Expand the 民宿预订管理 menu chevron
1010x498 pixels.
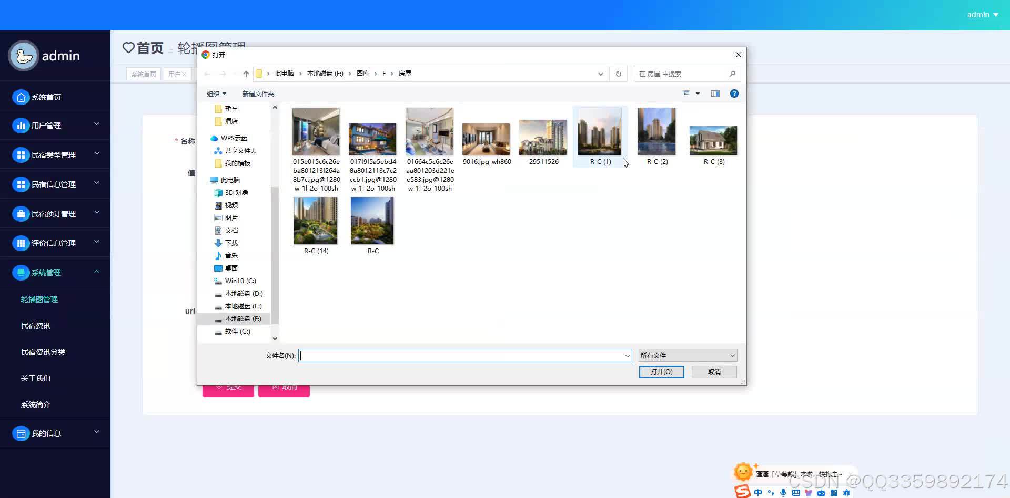pos(97,212)
